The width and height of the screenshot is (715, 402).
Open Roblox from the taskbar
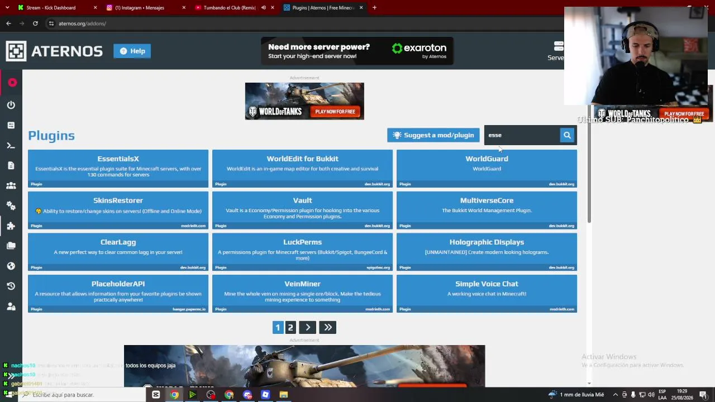pos(265,395)
